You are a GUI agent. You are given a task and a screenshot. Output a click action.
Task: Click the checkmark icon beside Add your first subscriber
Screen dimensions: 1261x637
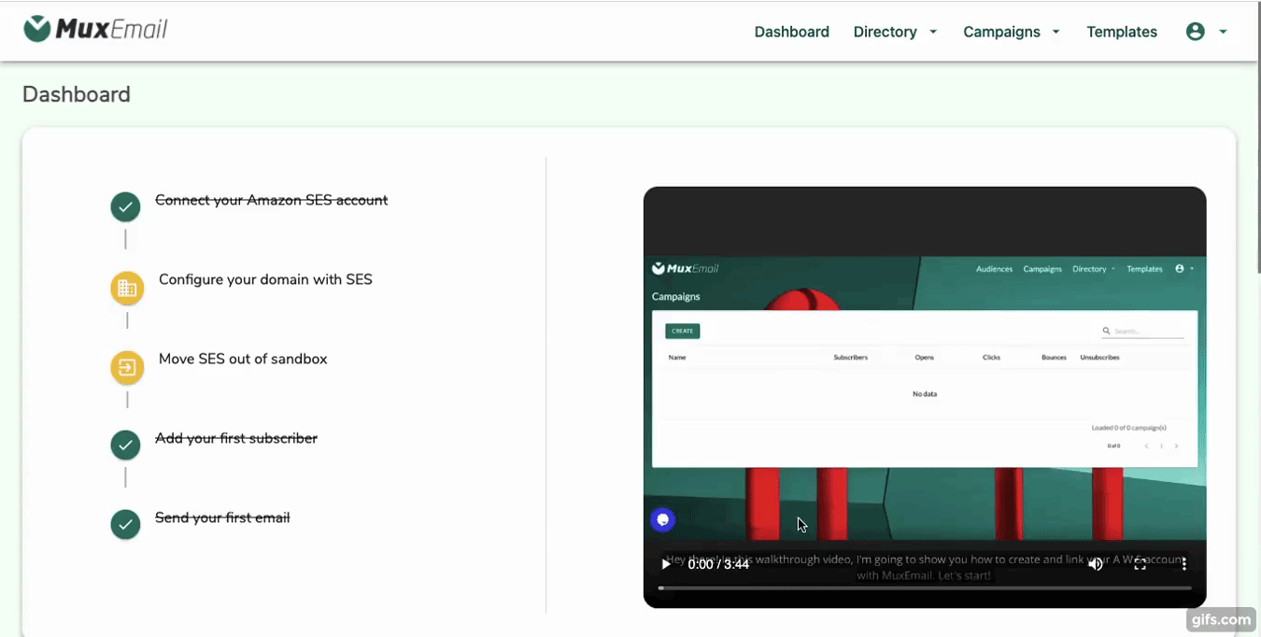[125, 445]
